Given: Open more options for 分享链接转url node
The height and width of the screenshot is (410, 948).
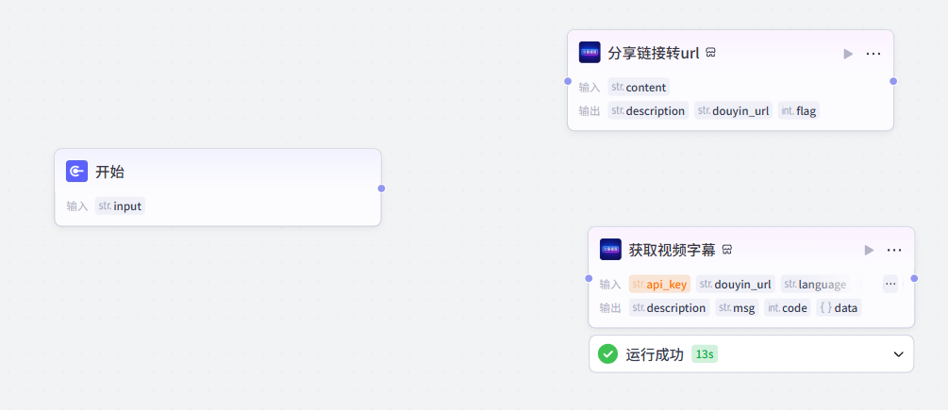Looking at the screenshot, I should point(873,54).
